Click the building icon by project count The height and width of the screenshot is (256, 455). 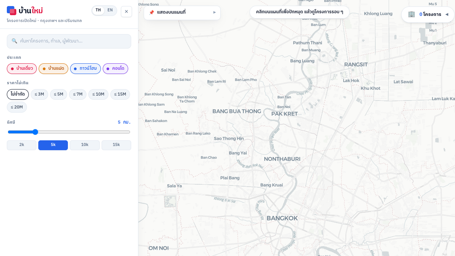[x=411, y=14]
